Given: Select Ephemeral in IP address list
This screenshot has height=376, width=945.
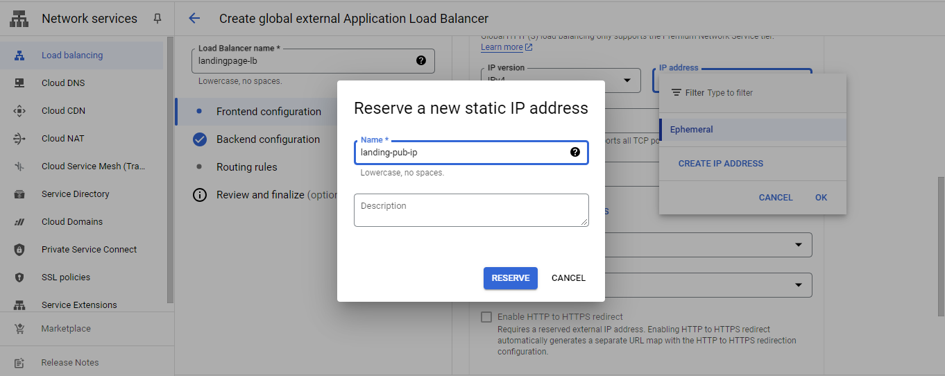Looking at the screenshot, I should (692, 130).
